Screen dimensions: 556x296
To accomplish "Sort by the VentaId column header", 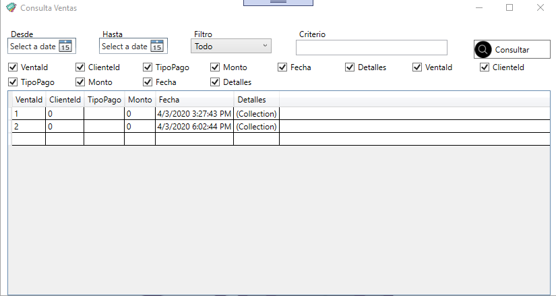I will [x=29, y=100].
